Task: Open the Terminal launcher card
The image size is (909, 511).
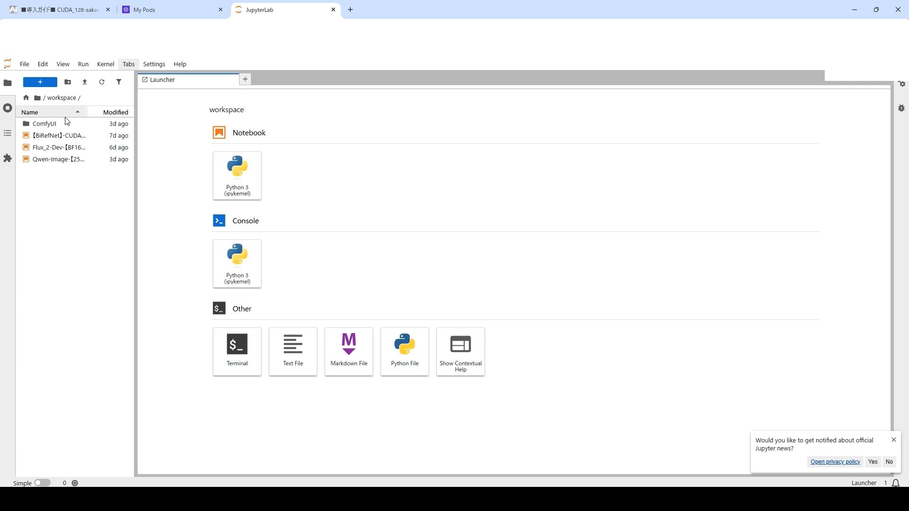Action: [237, 352]
